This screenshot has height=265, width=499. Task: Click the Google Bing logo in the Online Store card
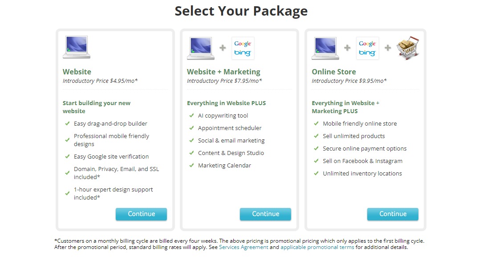366,48
